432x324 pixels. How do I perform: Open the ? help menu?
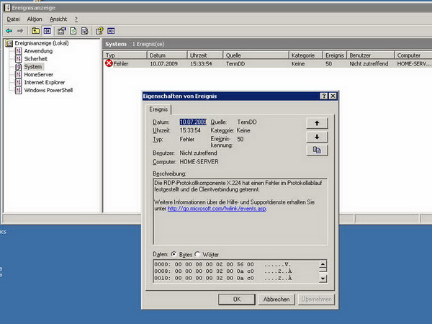coord(76,19)
